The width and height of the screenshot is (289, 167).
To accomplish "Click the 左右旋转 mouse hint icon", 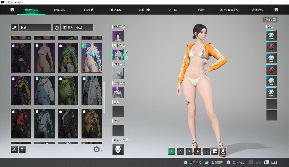I will click(207, 162).
